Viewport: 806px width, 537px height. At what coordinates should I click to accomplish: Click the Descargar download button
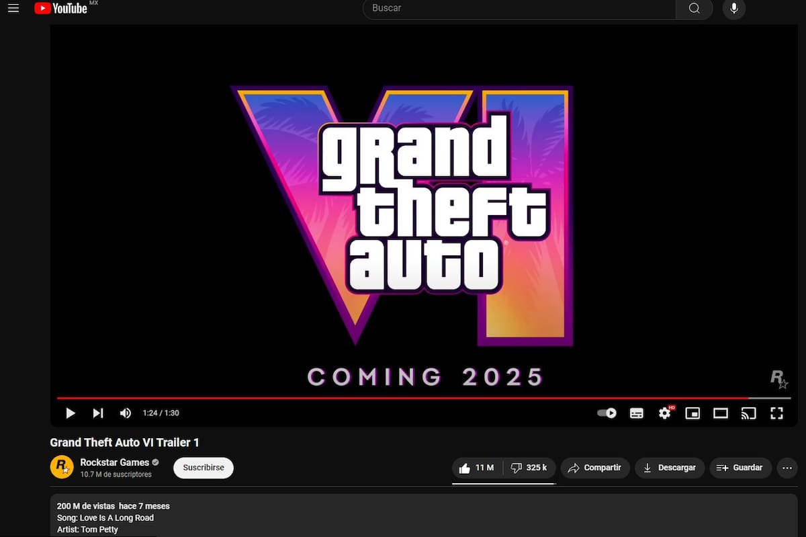[x=670, y=468]
